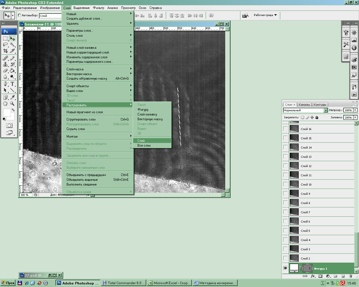Select the Healing Brush tool
The image size is (359, 287).
tap(5, 58)
